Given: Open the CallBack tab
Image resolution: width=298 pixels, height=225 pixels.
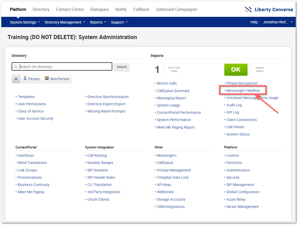Looking at the screenshot, I should pos(141,9).
